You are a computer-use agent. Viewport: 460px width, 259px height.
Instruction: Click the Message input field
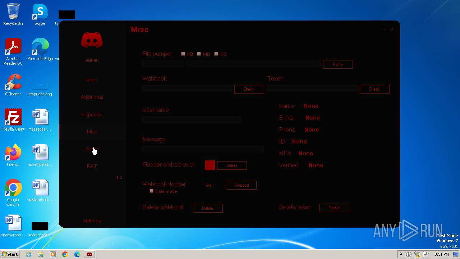point(203,149)
